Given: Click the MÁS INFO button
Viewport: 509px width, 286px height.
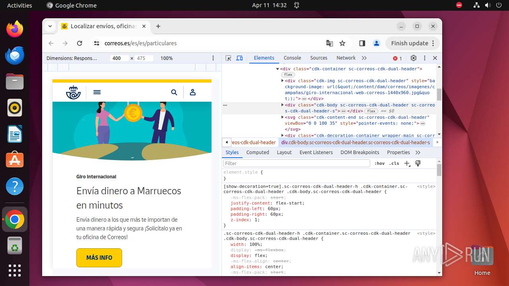Looking at the screenshot, I should [x=99, y=258].
